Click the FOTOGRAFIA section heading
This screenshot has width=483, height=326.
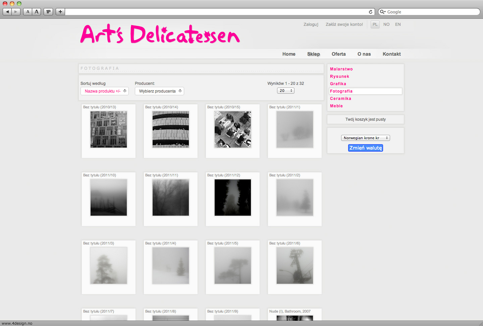(x=100, y=68)
